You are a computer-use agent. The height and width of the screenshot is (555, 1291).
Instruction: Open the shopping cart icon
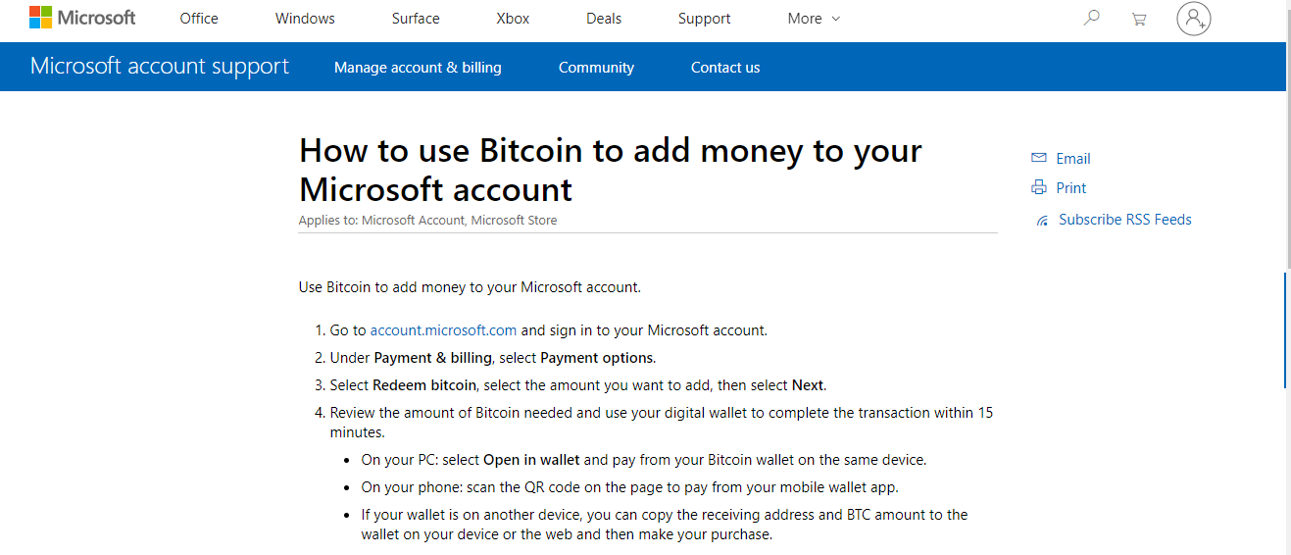[x=1138, y=19]
